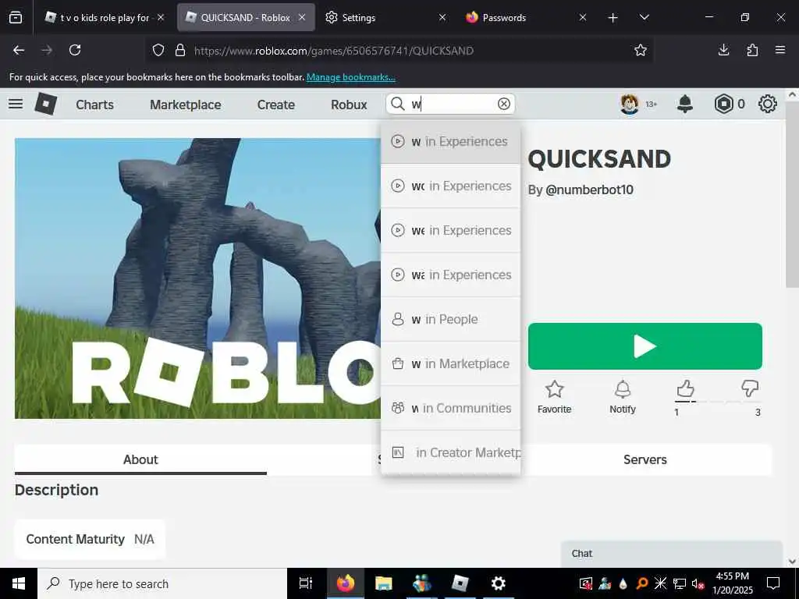Click the site padlock icon

pos(180,50)
